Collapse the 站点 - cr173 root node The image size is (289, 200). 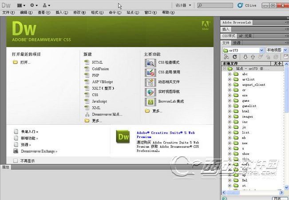point(225,69)
